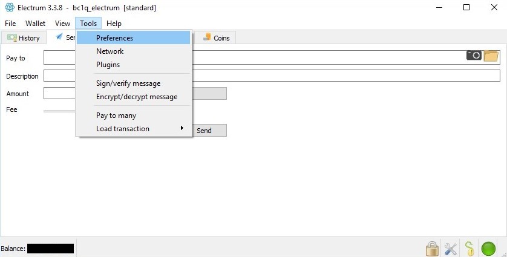Click the Fee slider
Screen dimensions: 507x257
[60, 111]
